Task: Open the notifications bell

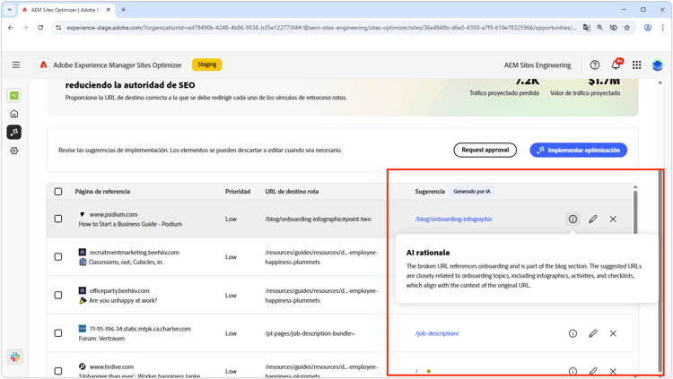Action: 616,65
